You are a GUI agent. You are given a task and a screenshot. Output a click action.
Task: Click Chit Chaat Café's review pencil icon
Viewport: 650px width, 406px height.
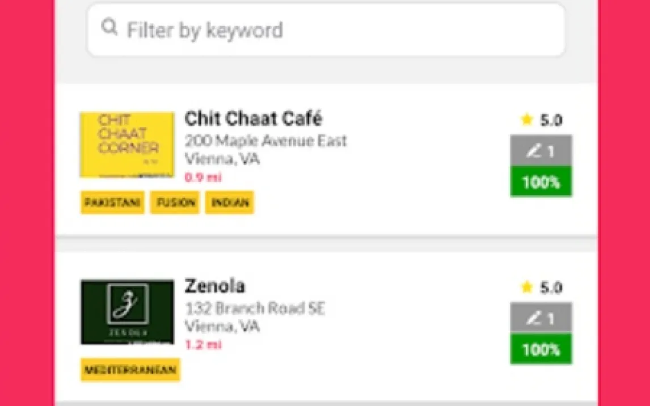[x=534, y=151]
